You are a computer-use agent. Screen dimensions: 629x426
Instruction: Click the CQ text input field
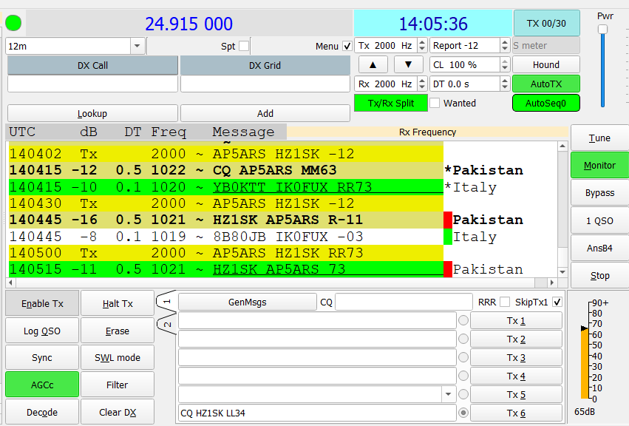tap(404, 302)
